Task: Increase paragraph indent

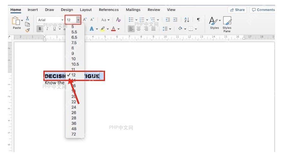Action: tap(175, 20)
